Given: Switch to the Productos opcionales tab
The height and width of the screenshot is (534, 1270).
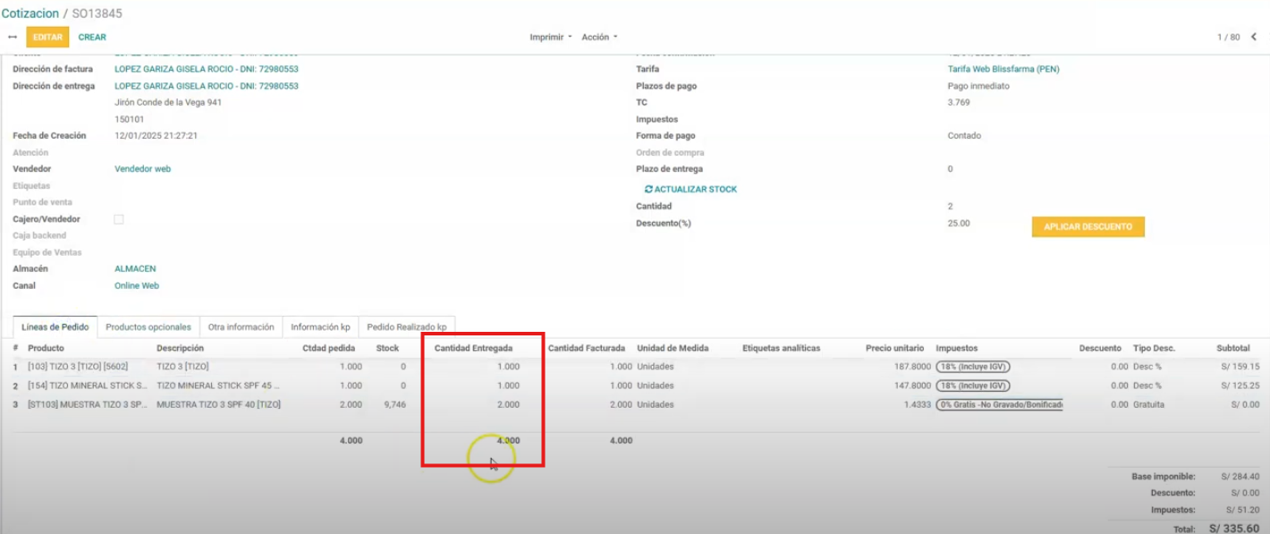Looking at the screenshot, I should (148, 327).
